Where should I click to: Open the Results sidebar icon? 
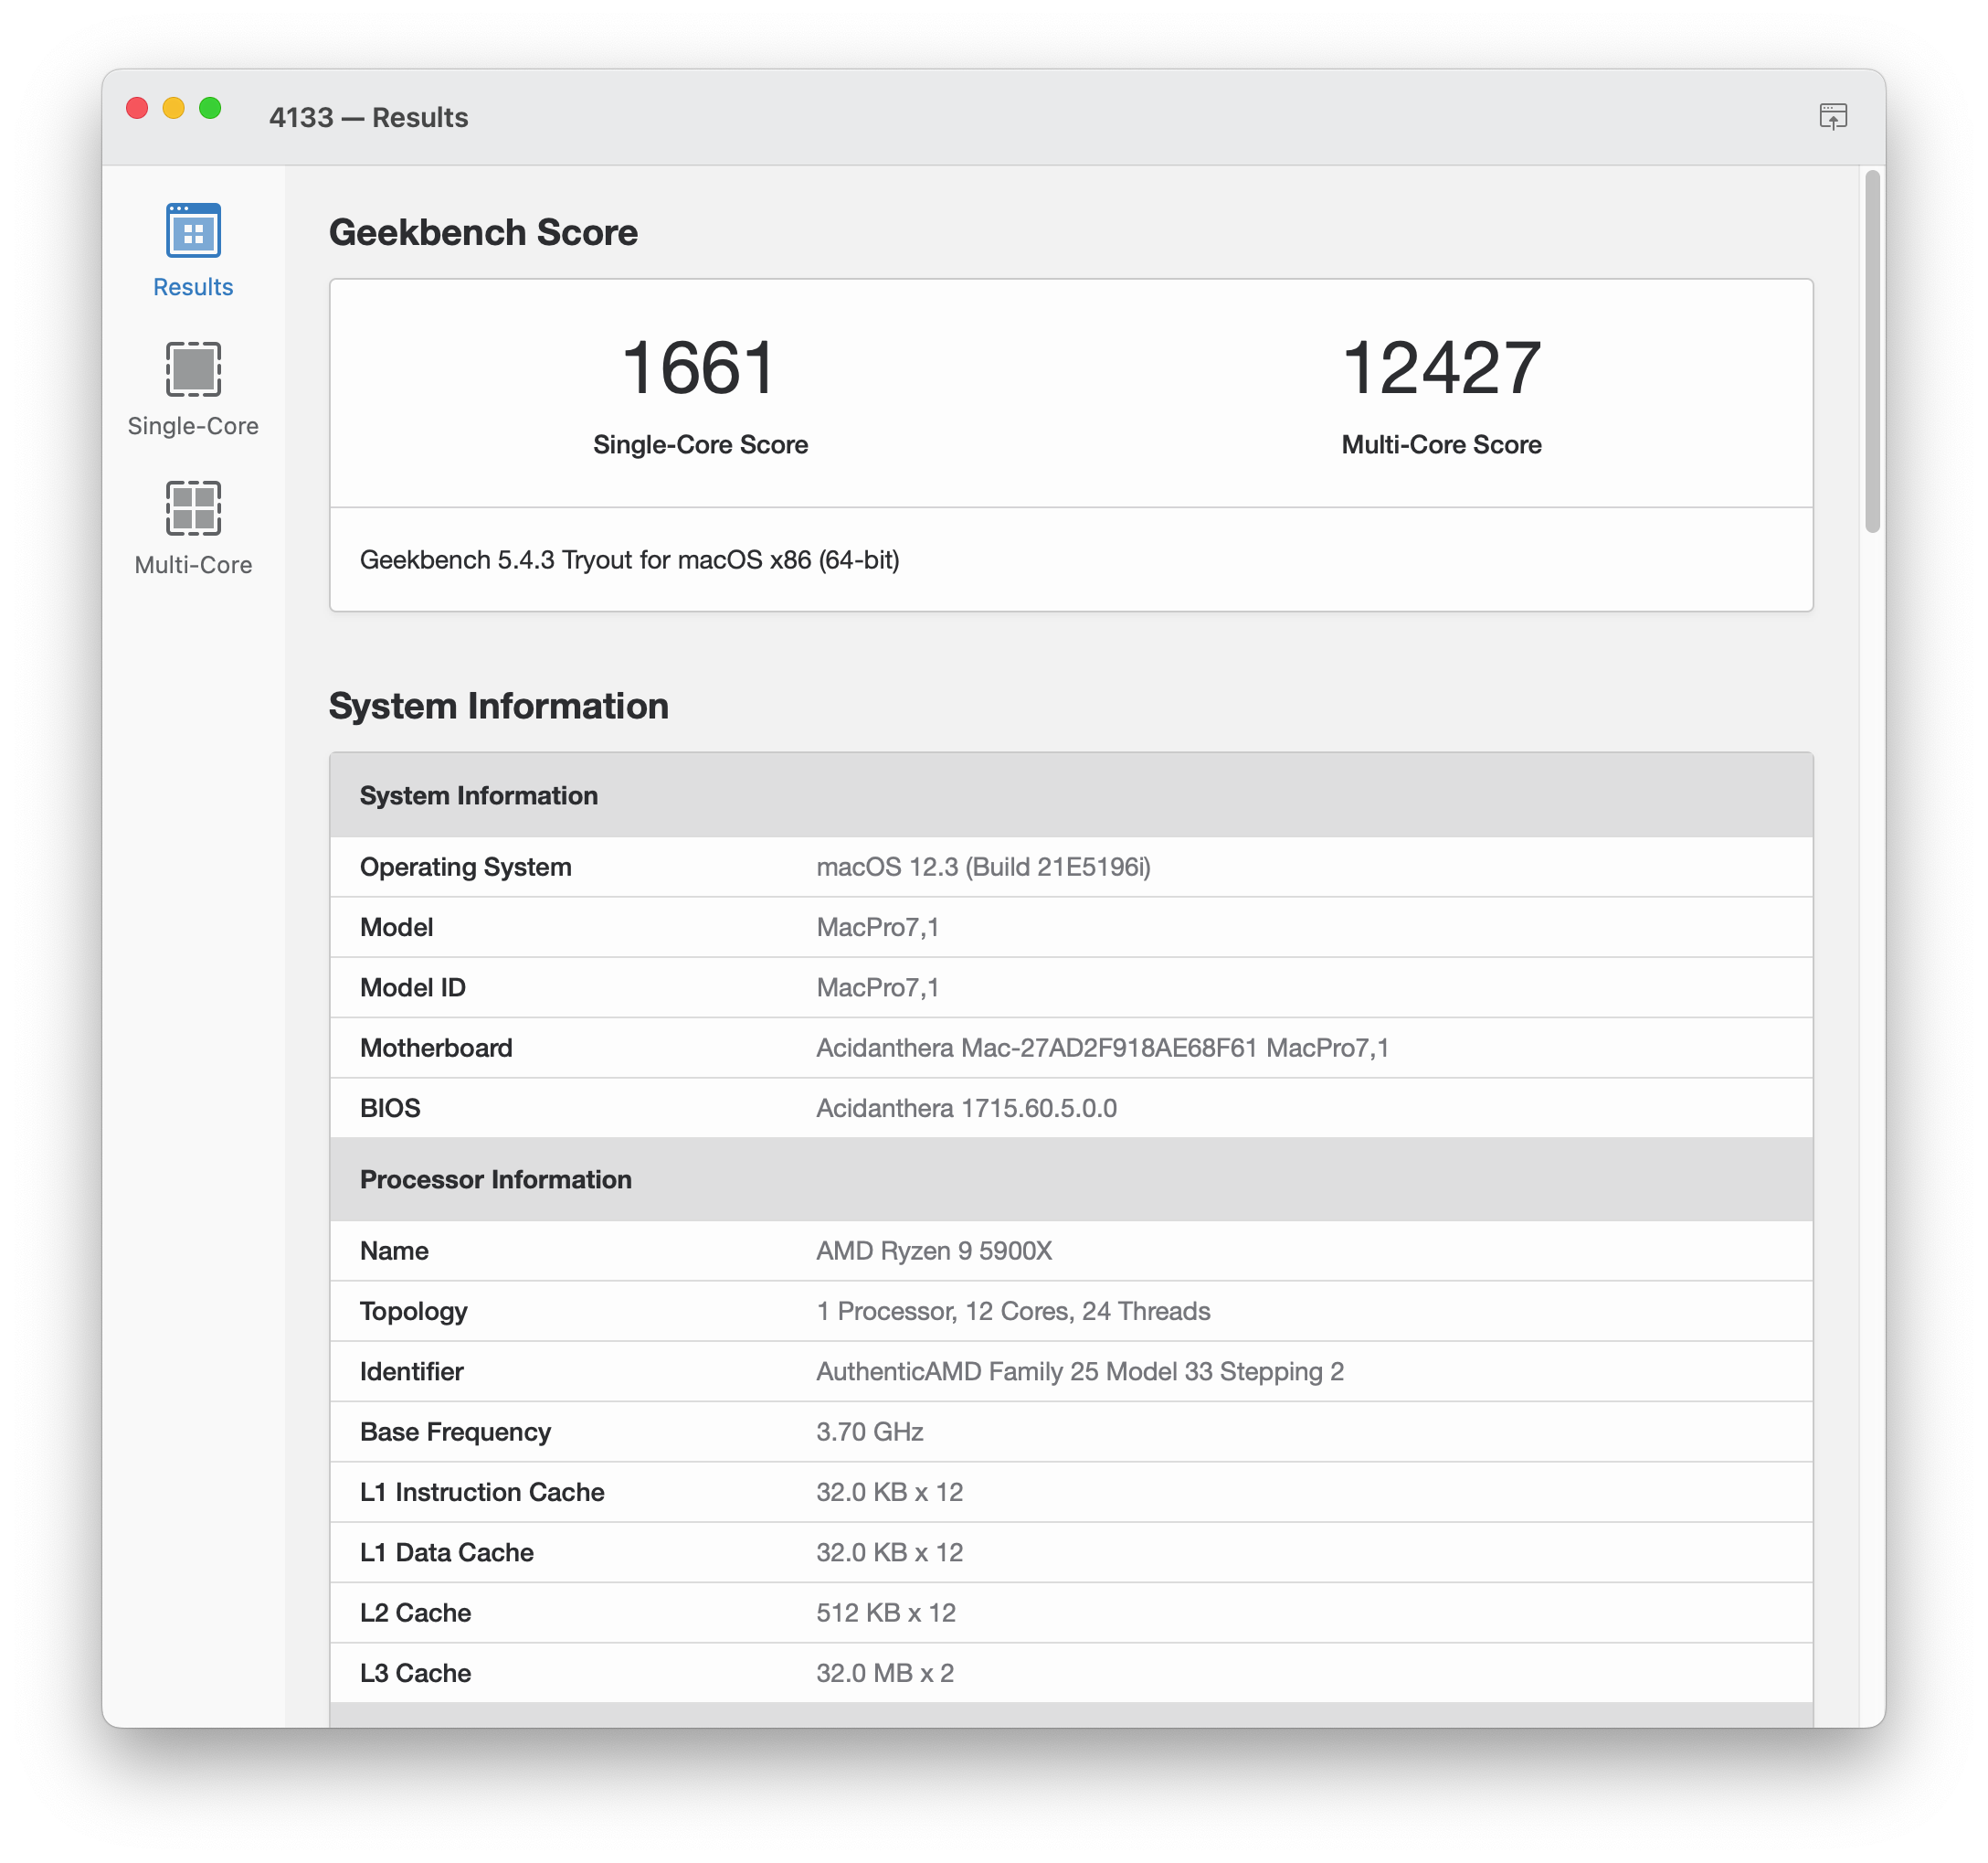coord(193,231)
